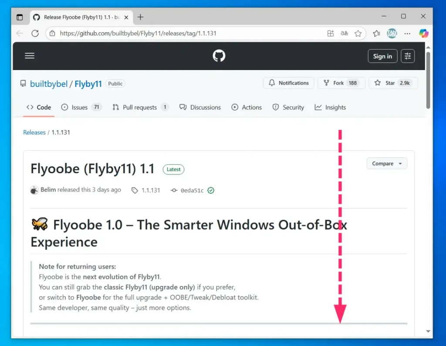446x346 pixels.
Task: Click the Sign in button
Action: coord(382,56)
